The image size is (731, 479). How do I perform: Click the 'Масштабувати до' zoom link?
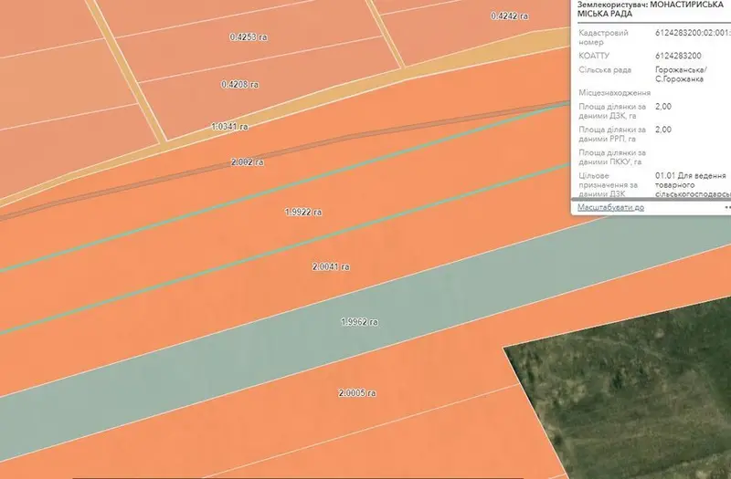click(610, 207)
